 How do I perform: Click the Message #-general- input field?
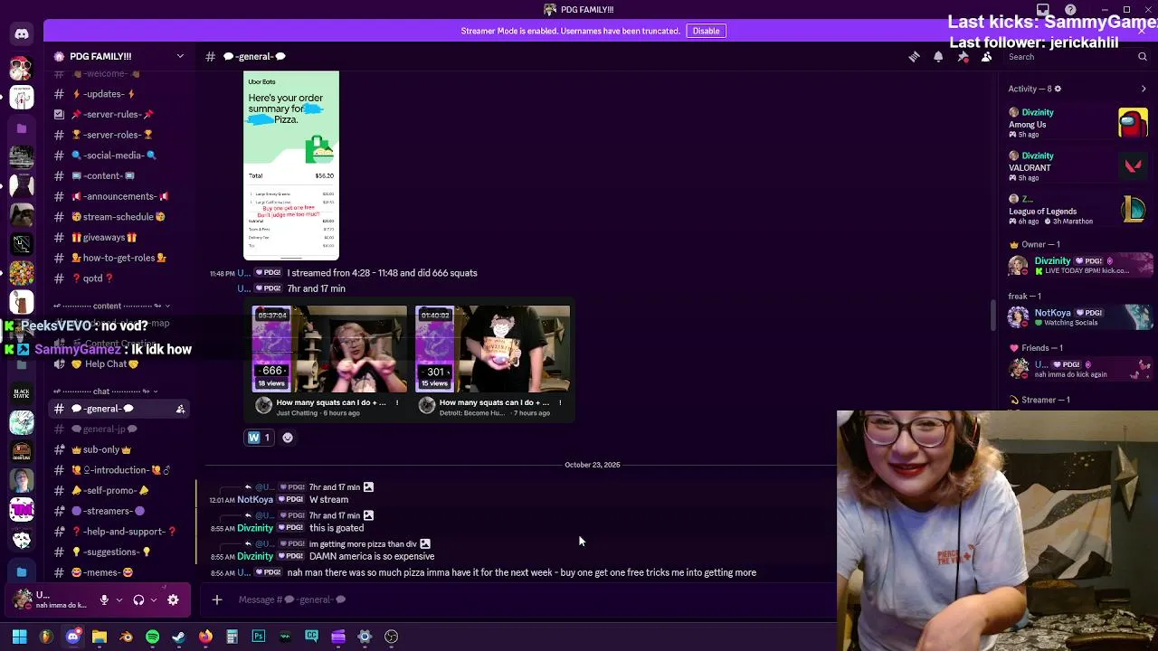click(x=534, y=599)
